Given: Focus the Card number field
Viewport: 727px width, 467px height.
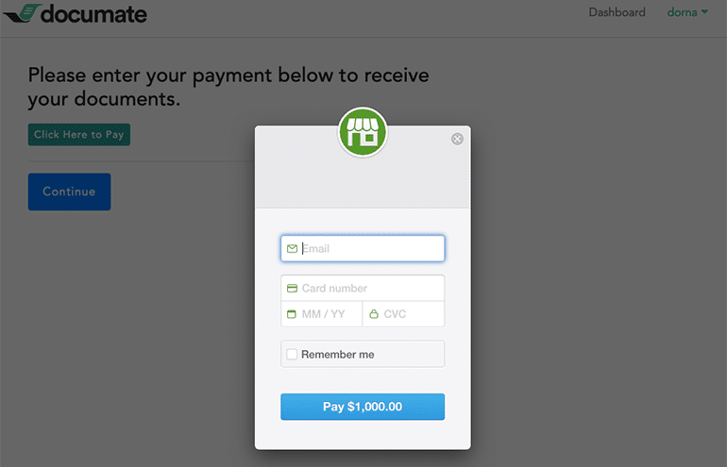Looking at the screenshot, I should tap(363, 288).
